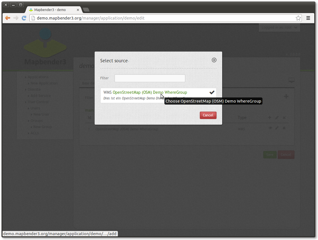Toggle the eye icon for OpenStreetMap instance row

[x=270, y=128]
